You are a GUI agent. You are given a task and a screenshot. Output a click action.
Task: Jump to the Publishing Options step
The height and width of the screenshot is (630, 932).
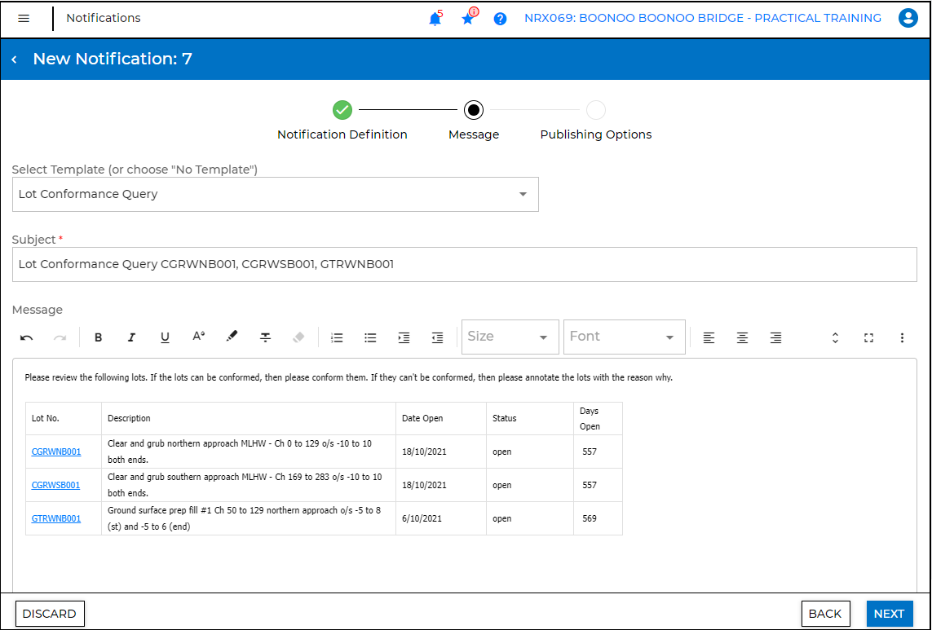coord(595,121)
